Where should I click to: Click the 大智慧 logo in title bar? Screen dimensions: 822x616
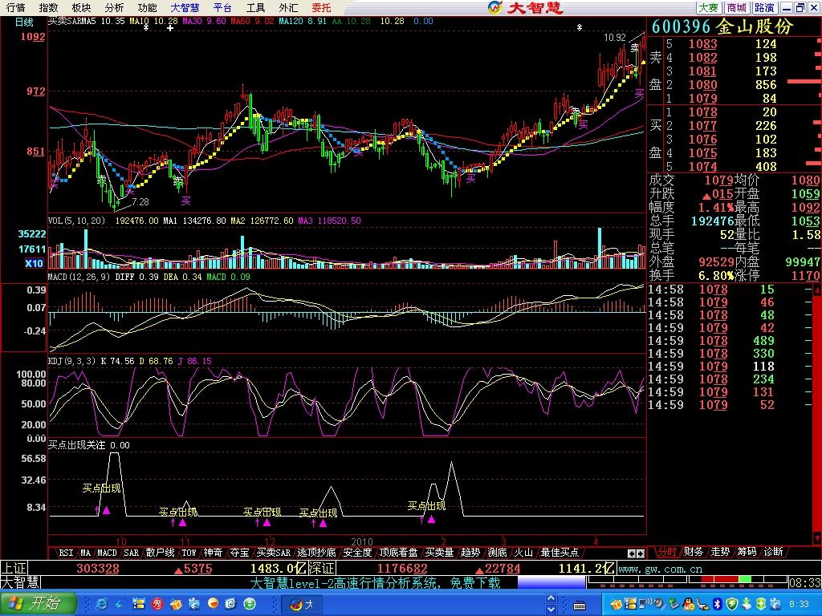[527, 7]
